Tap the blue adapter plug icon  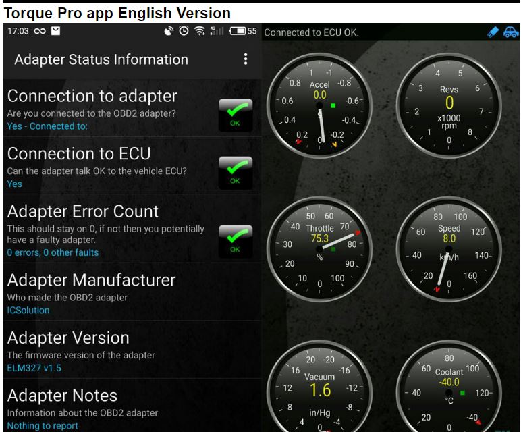point(493,32)
